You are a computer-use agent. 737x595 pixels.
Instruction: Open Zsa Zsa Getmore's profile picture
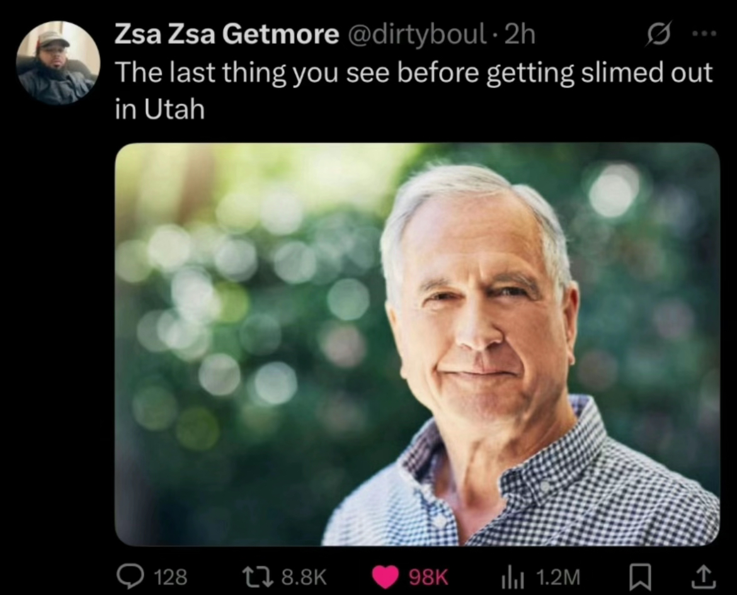coord(58,62)
